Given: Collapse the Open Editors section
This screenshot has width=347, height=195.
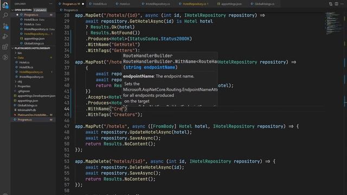Looking at the screenshot, I should (x=12, y=10).
